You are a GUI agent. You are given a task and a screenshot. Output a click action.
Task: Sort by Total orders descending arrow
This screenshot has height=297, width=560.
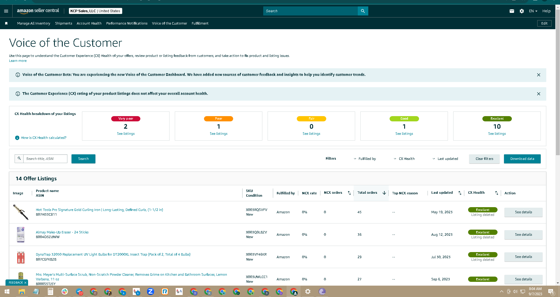[x=384, y=193]
